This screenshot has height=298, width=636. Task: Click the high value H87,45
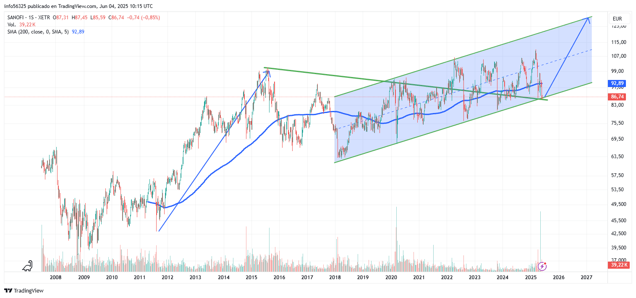click(x=79, y=18)
